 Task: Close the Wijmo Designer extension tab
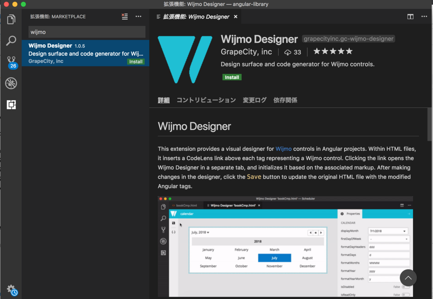pyautogui.click(x=236, y=16)
